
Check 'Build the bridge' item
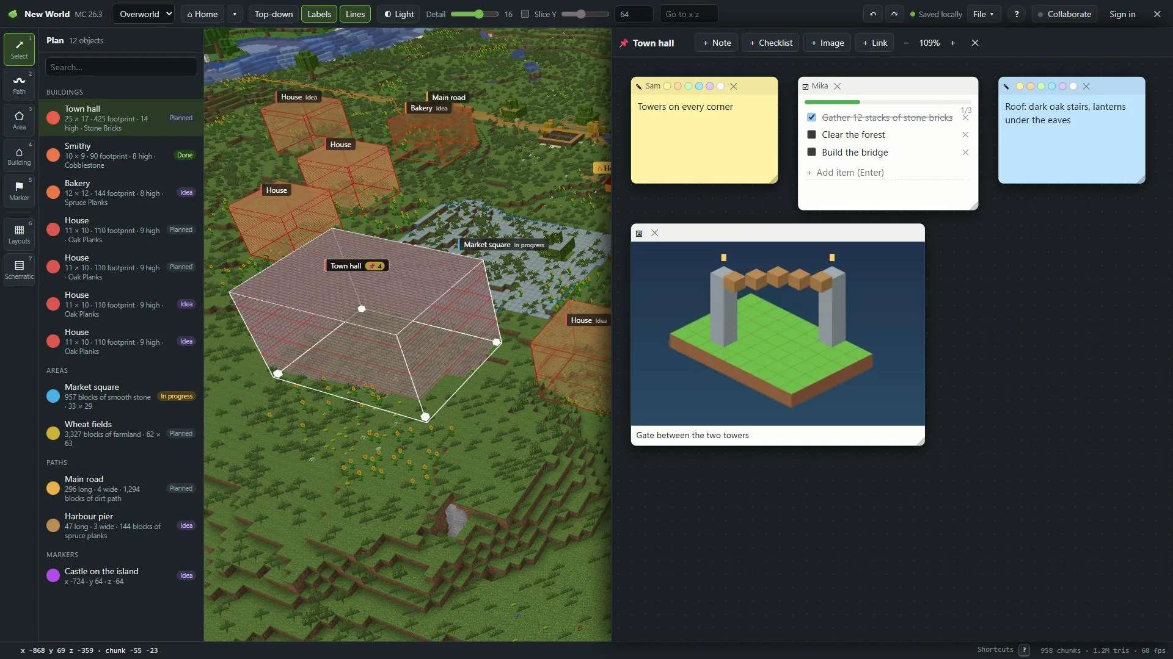812,153
